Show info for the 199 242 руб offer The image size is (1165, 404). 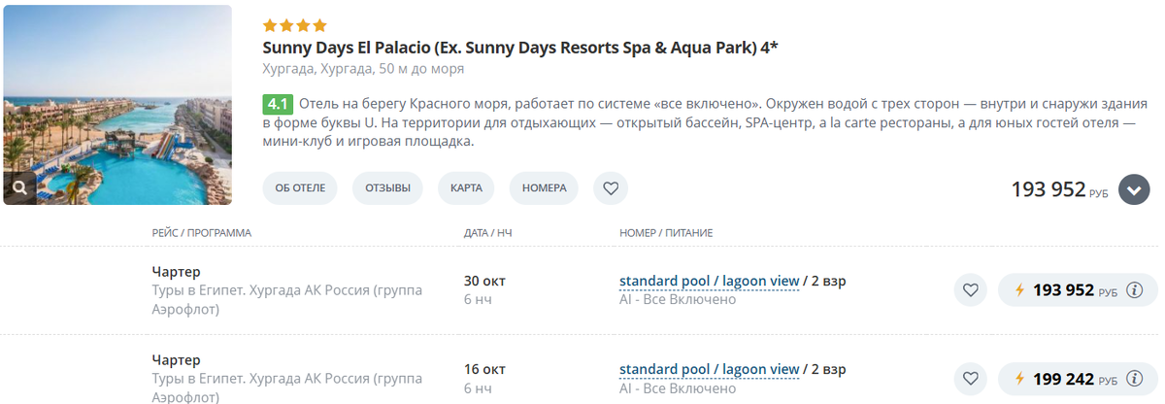(1134, 379)
